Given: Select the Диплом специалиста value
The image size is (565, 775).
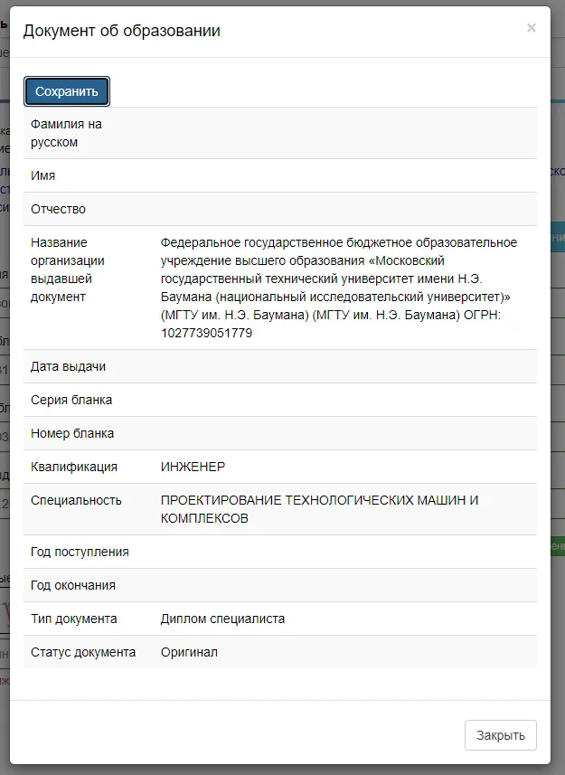Looking at the screenshot, I should pyautogui.click(x=222, y=619).
